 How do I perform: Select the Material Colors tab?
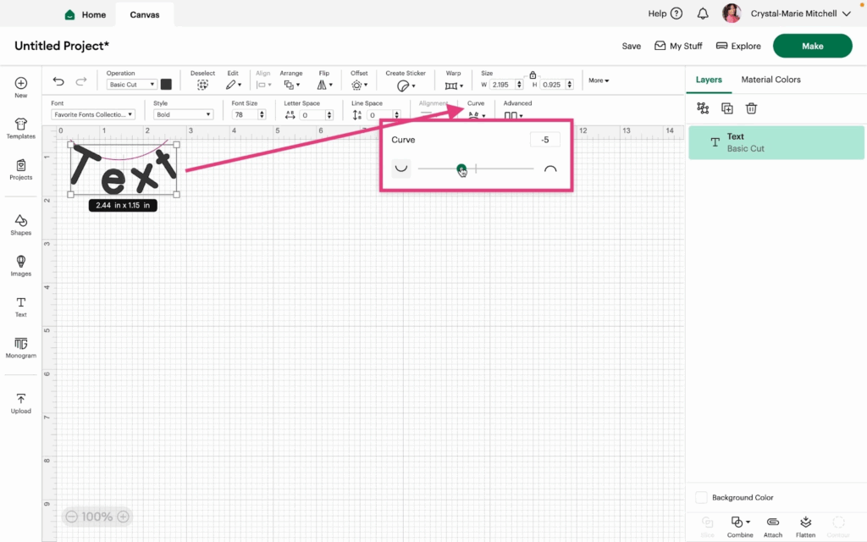(770, 80)
